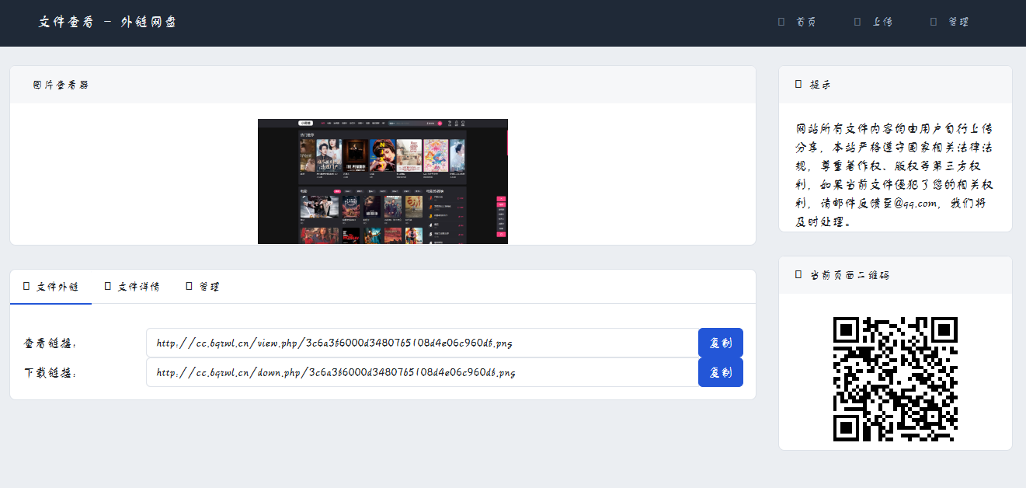Click the 首页 icon in top navigation
The image size is (1026, 488).
[781, 22]
